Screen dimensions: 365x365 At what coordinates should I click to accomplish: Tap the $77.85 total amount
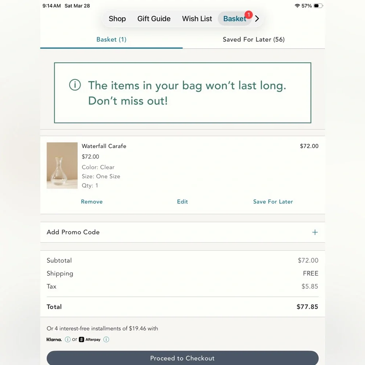click(x=307, y=307)
